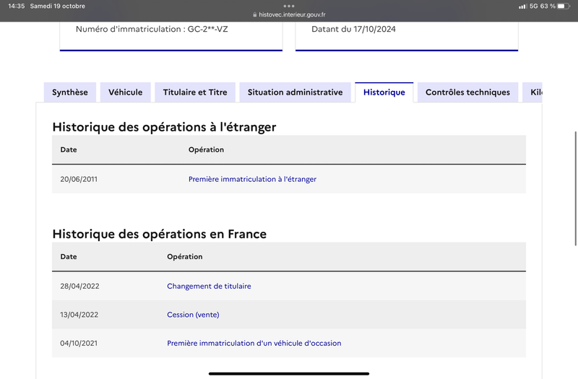Tap the 14:35 clock in the status bar
This screenshot has width=578, height=379.
point(16,6)
